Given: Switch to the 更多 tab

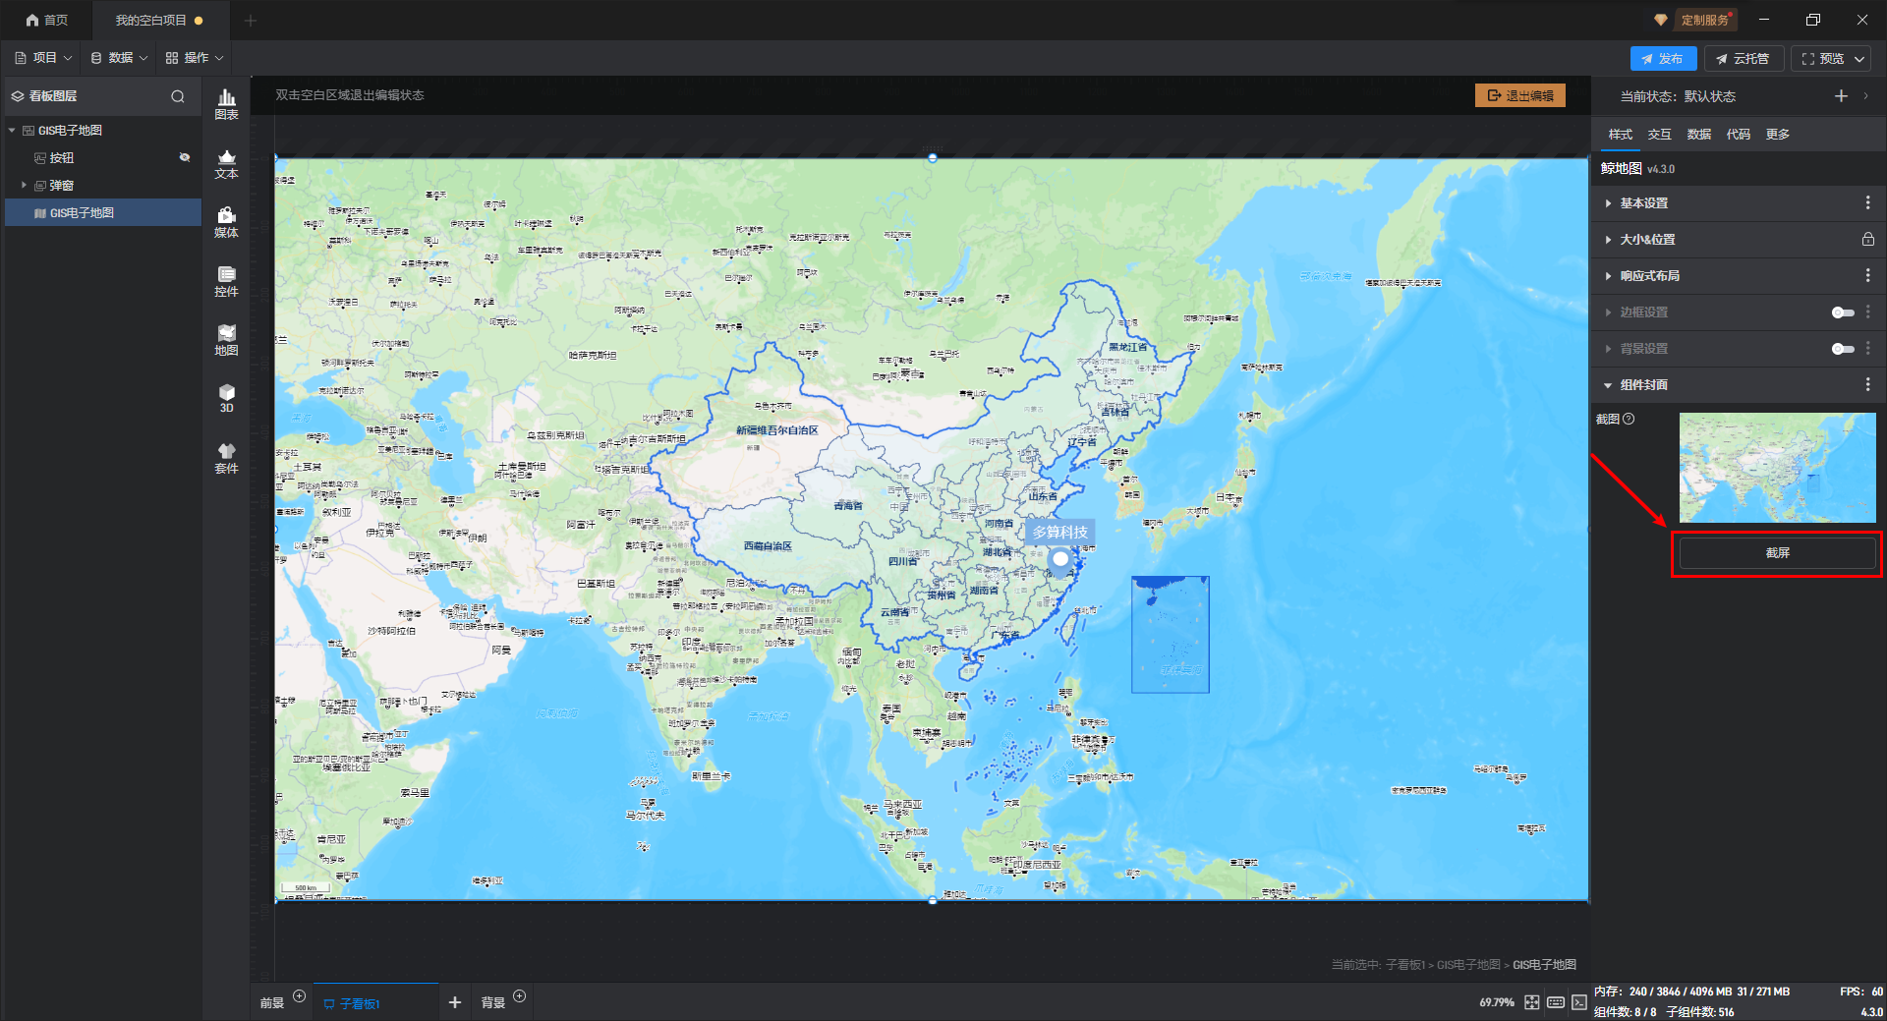Looking at the screenshot, I should tap(1777, 134).
